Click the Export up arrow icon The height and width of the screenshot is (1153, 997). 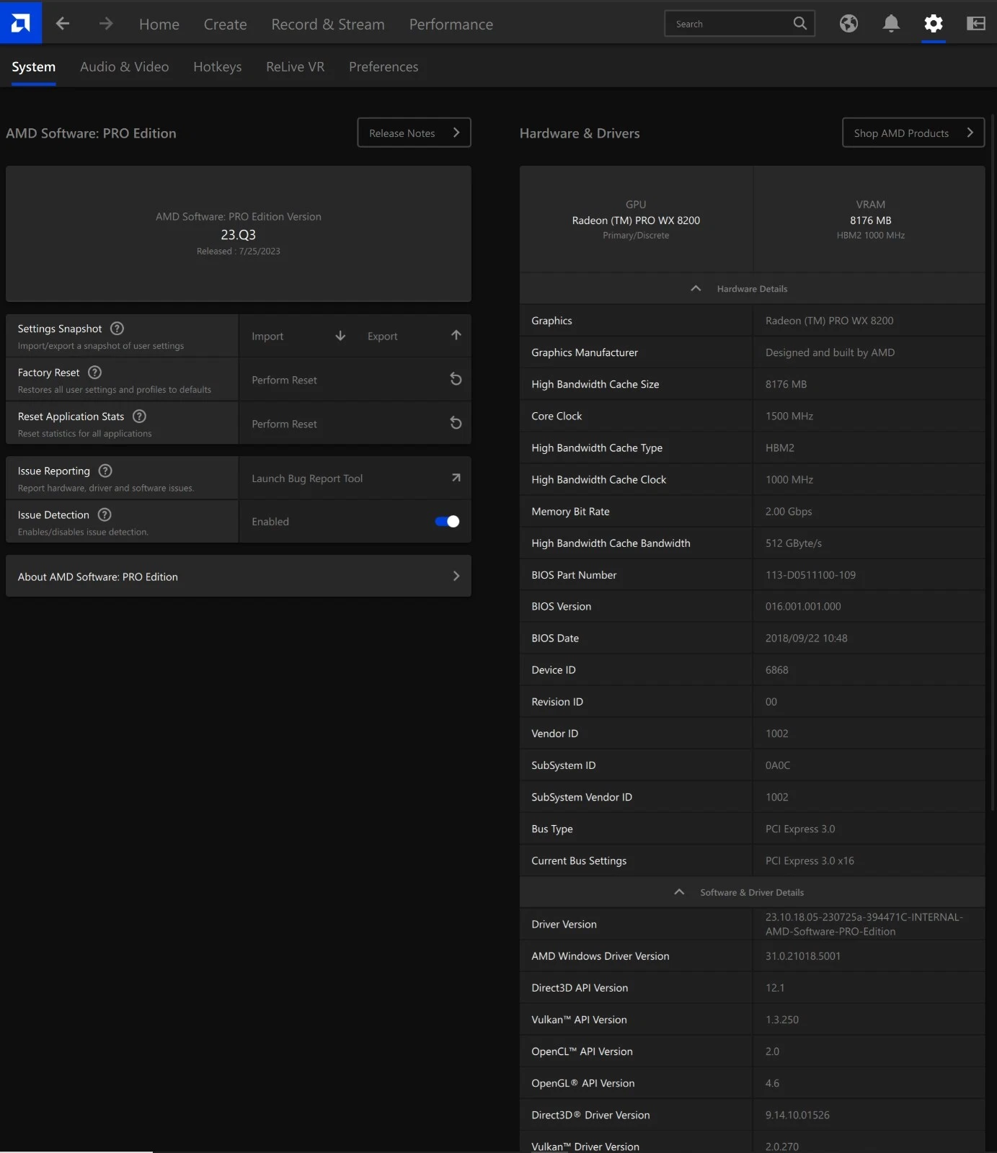[456, 335]
